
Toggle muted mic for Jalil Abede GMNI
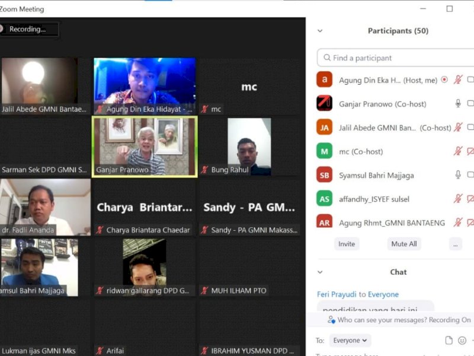pyautogui.click(x=457, y=128)
